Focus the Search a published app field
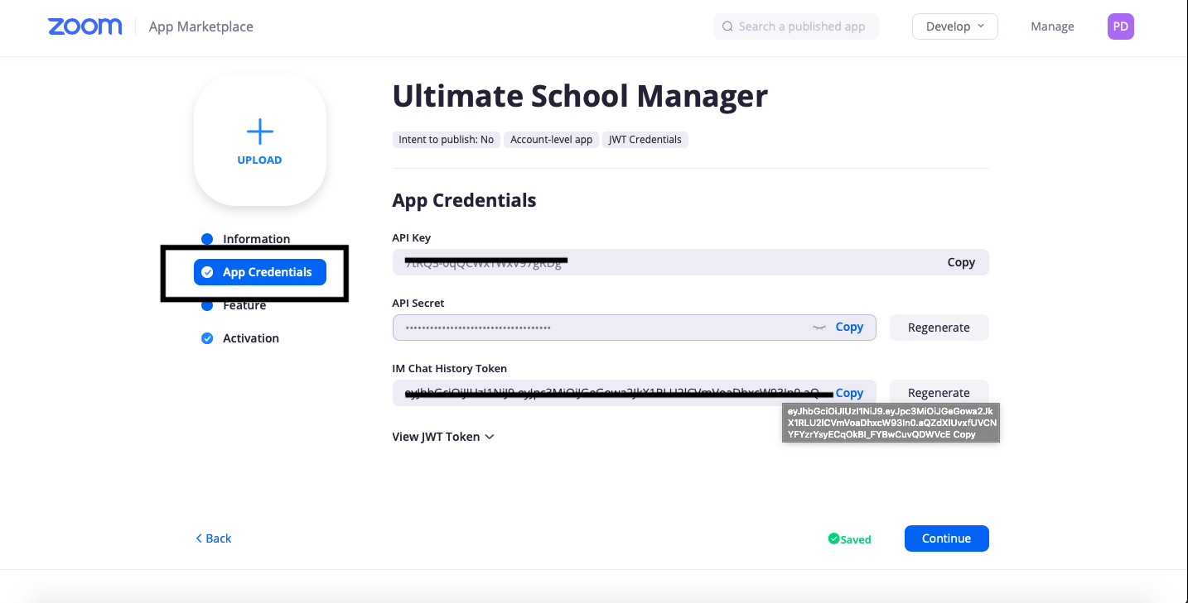Viewport: 1188px width, 603px height. [795, 26]
